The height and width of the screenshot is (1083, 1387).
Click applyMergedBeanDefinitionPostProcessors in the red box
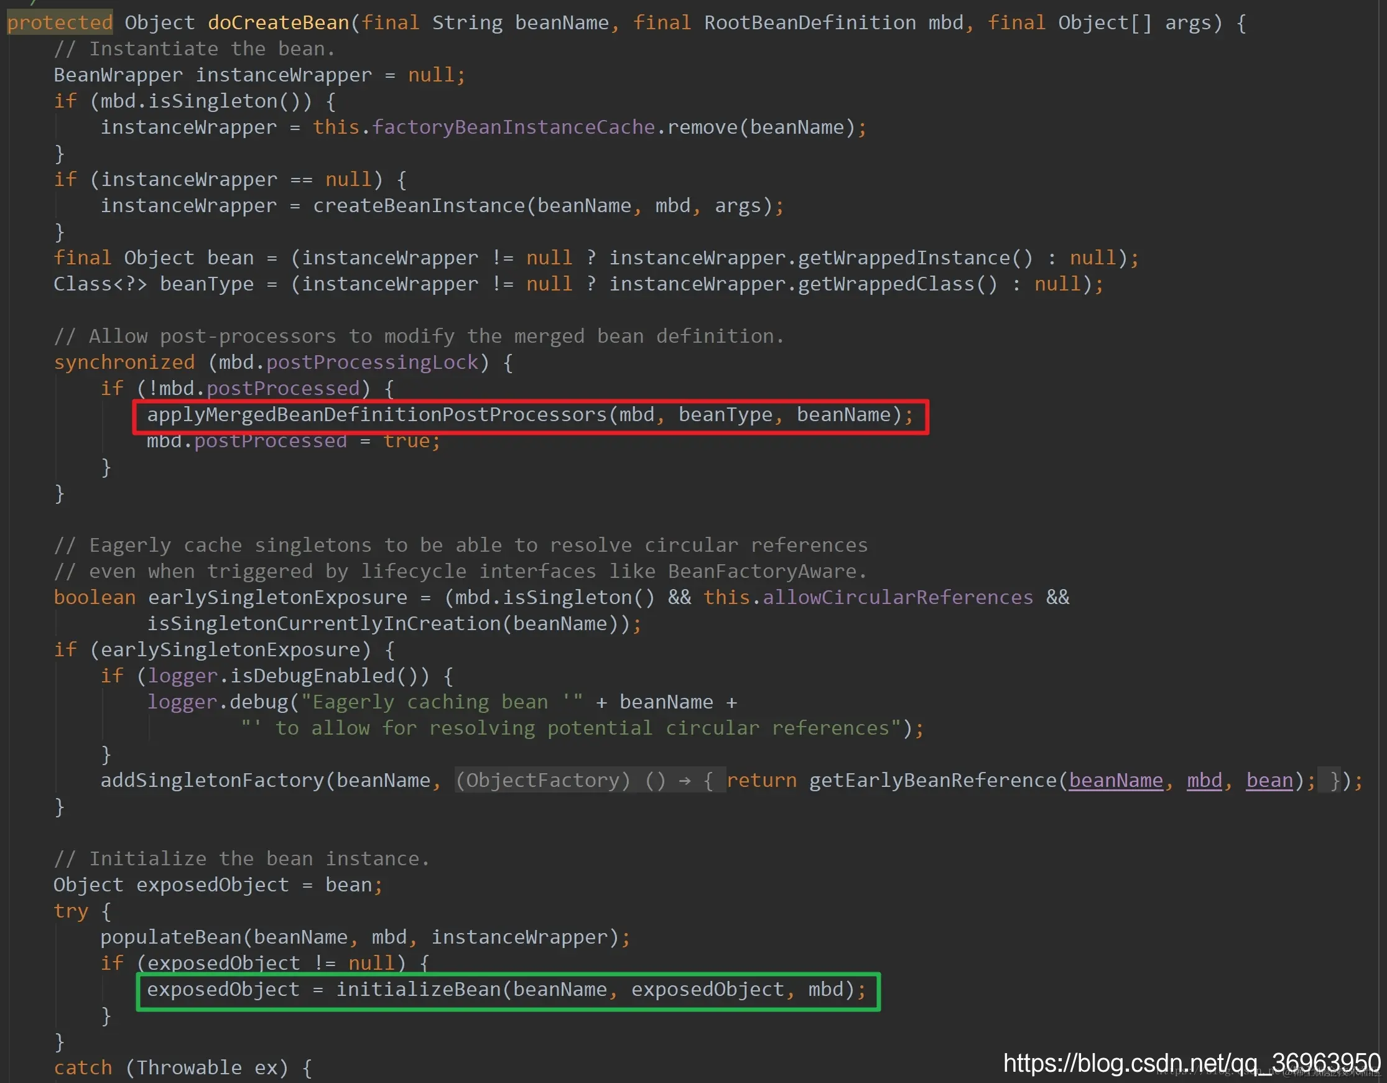[x=378, y=415]
